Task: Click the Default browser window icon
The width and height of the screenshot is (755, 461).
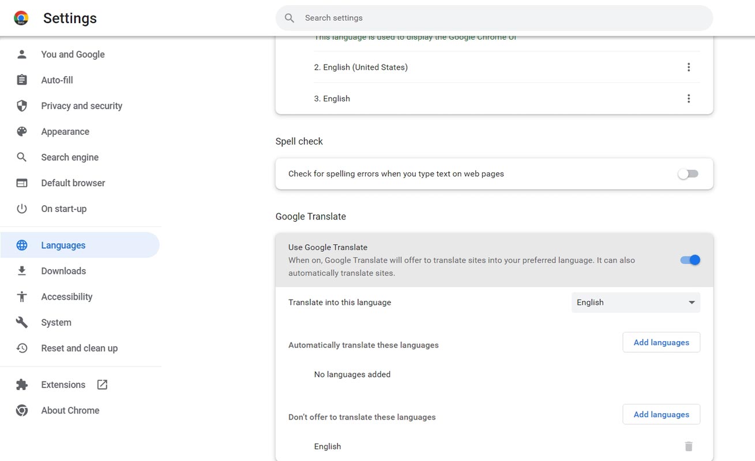Action: point(22,183)
